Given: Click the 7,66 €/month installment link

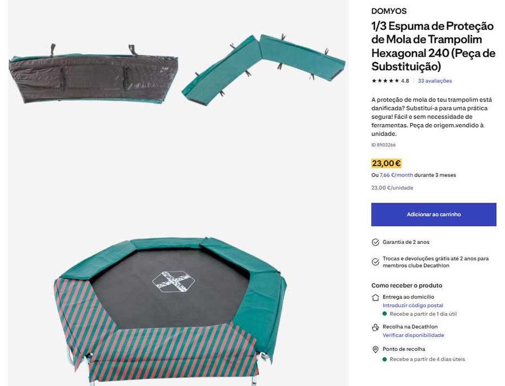Looking at the screenshot, I should [x=396, y=175].
